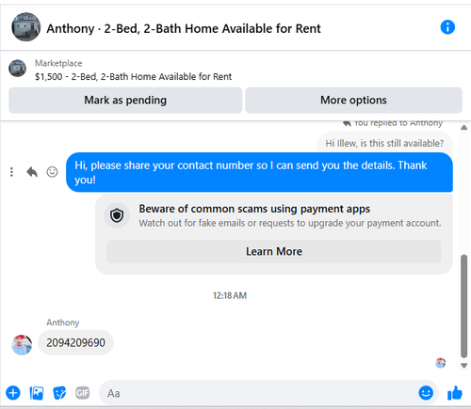This screenshot has width=471, height=409.
Task: Open the GIF picker
Action: [83, 393]
